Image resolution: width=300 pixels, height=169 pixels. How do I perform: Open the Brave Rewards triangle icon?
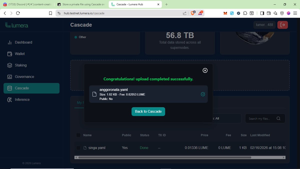tap(200, 13)
